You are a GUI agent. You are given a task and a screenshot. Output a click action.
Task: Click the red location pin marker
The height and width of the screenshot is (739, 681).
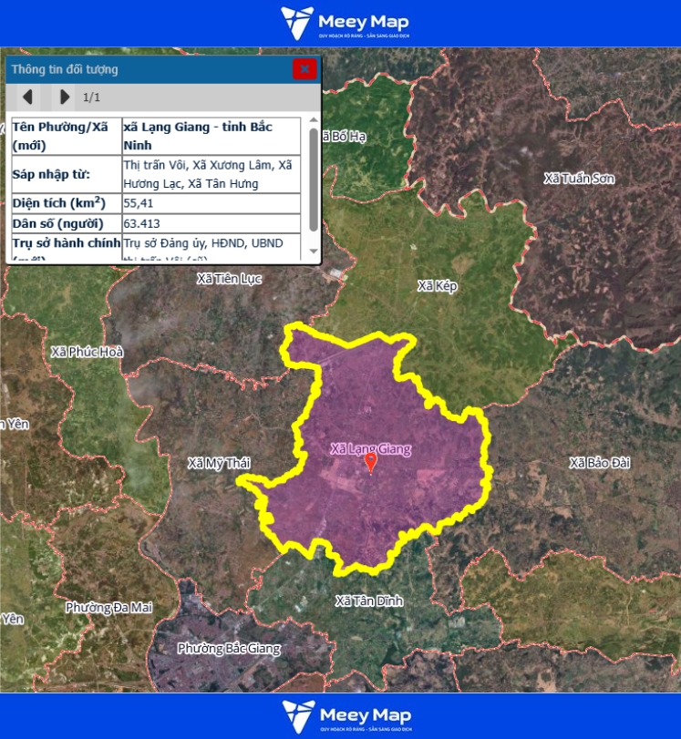[370, 463]
